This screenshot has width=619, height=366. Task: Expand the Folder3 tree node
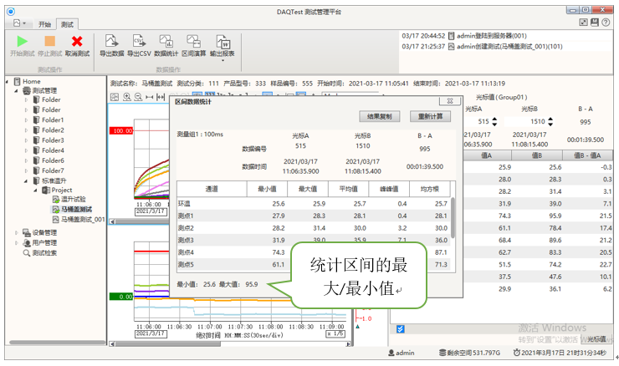(x=26, y=140)
